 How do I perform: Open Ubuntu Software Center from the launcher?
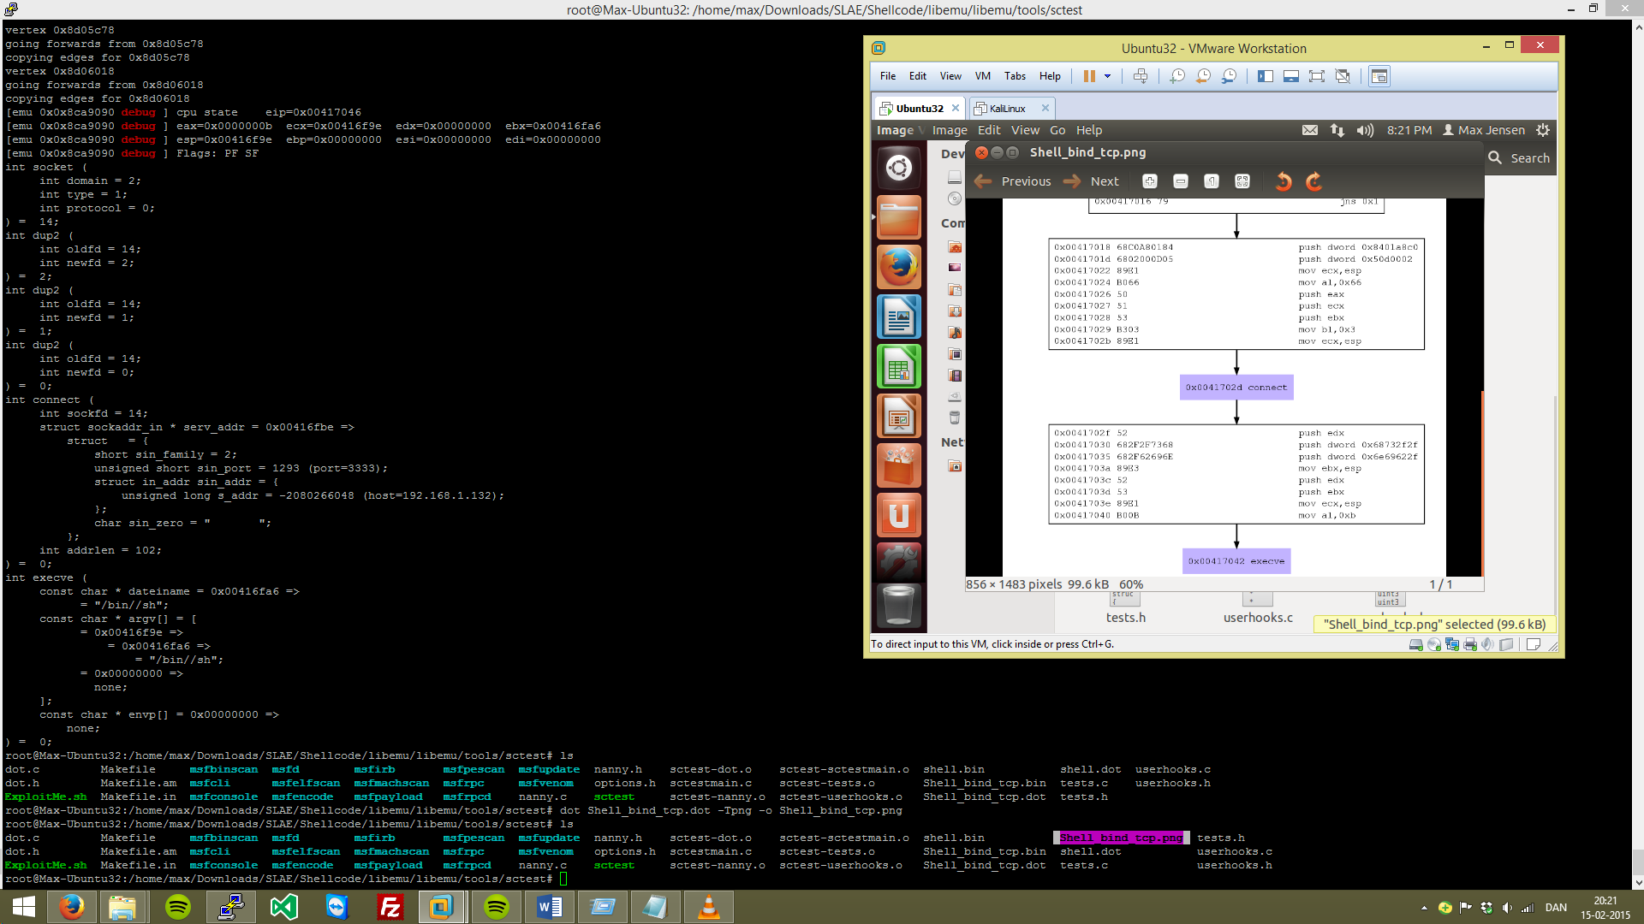point(898,465)
